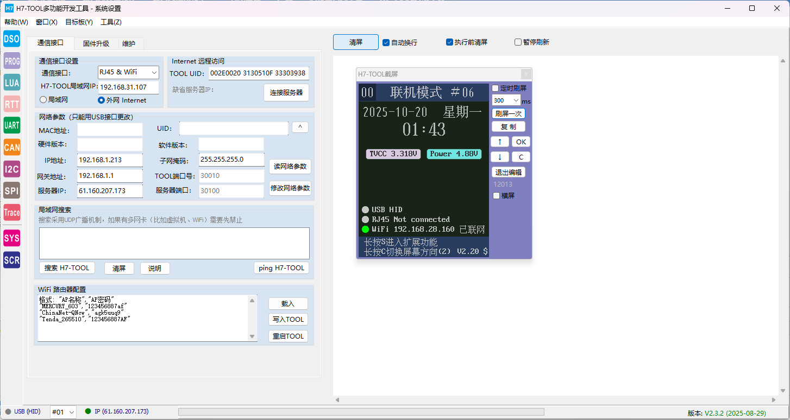This screenshot has width=790, height=420.
Task: Open the 目标板(Y) menu
Action: (79, 22)
